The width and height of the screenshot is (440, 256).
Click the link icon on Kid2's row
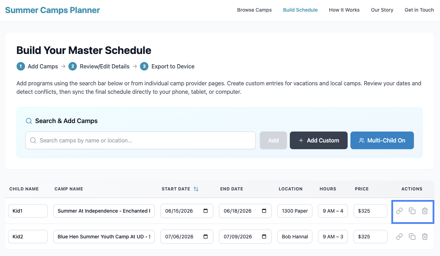click(399, 237)
